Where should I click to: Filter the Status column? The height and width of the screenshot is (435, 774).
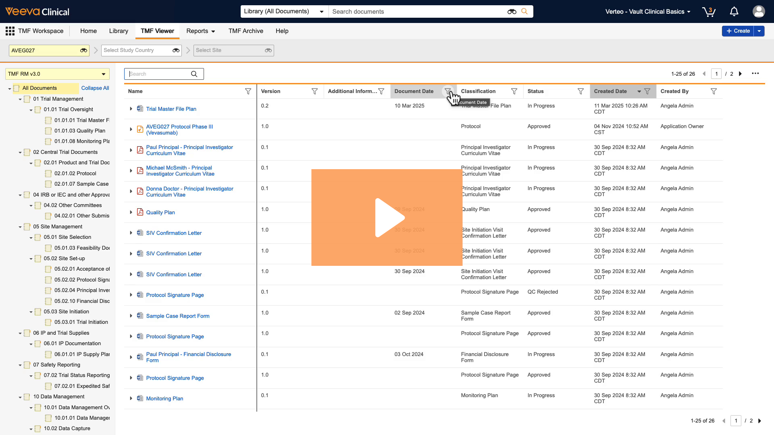click(580, 91)
